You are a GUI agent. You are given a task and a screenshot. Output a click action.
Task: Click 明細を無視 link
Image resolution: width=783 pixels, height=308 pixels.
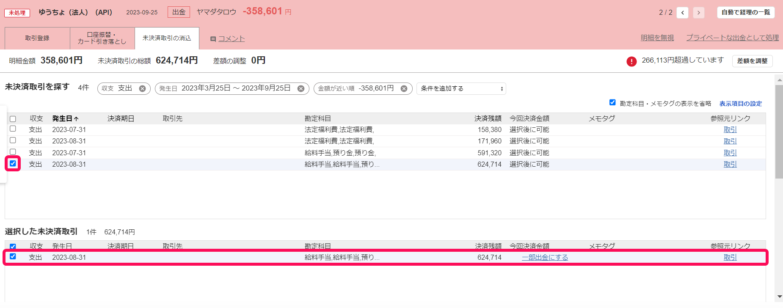point(657,38)
